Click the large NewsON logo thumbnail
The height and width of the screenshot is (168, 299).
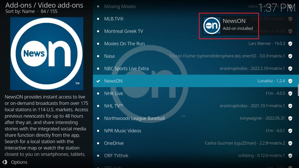[x=47, y=54]
